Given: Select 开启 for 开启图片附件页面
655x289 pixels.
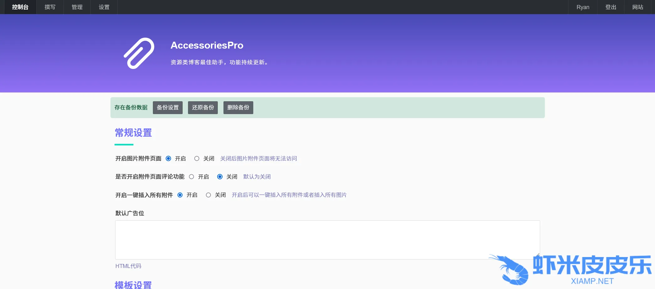Looking at the screenshot, I should pyautogui.click(x=169, y=159).
